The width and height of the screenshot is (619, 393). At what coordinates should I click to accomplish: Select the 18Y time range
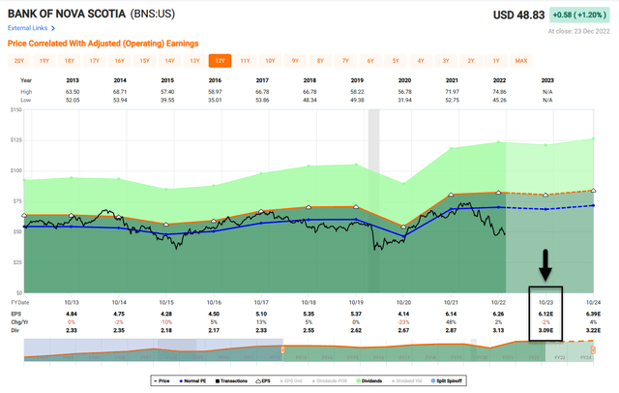point(69,61)
